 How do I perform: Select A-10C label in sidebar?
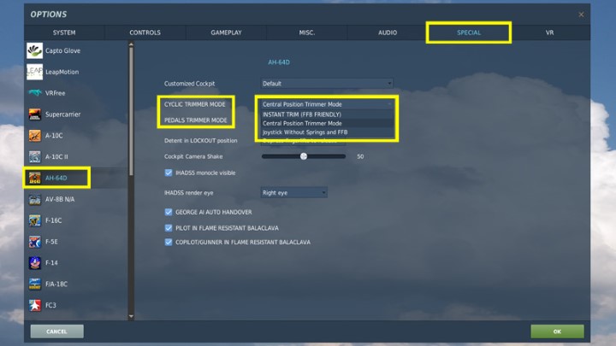(x=54, y=136)
